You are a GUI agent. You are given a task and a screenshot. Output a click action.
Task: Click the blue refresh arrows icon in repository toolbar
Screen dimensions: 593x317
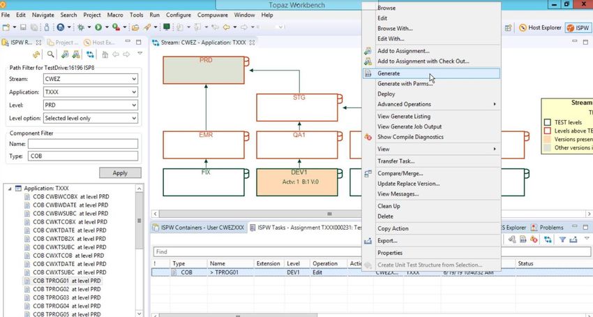click(x=90, y=54)
